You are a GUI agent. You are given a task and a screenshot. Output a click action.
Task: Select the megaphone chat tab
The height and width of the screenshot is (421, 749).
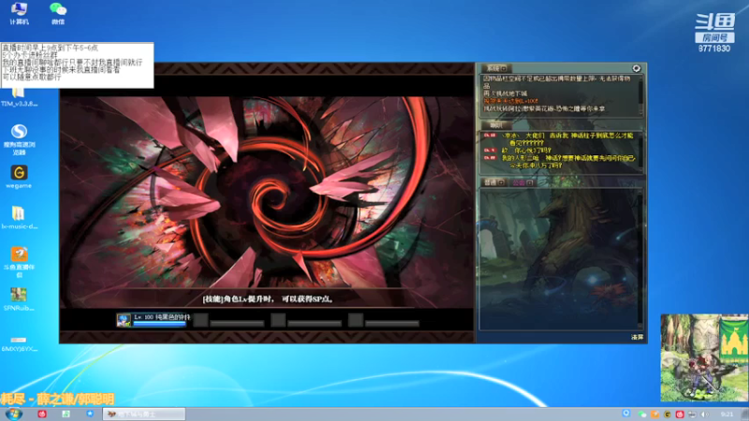497,125
